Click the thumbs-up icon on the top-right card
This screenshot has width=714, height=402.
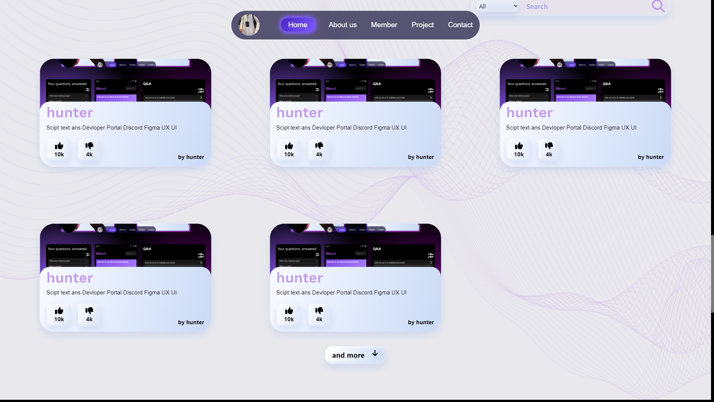(x=518, y=146)
